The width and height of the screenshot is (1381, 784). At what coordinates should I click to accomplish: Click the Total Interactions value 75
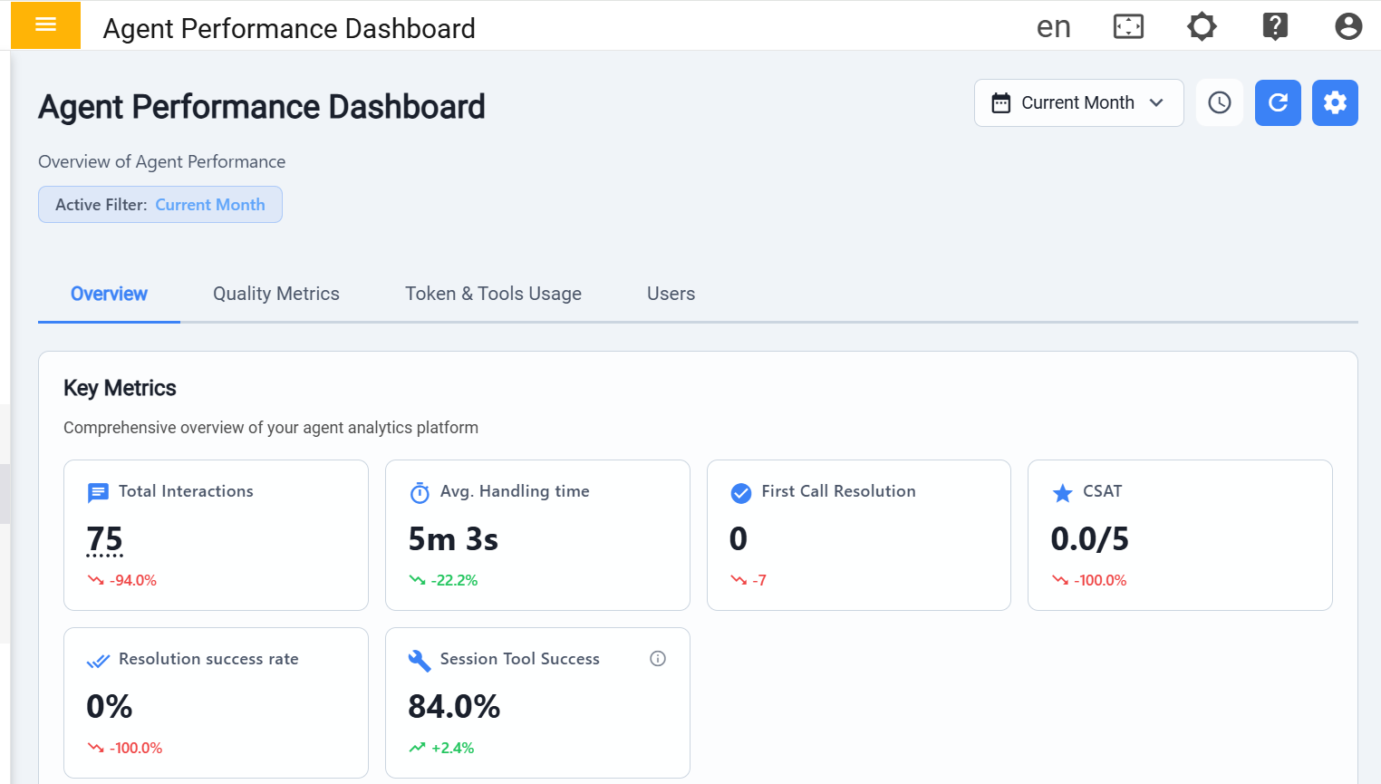[104, 539]
